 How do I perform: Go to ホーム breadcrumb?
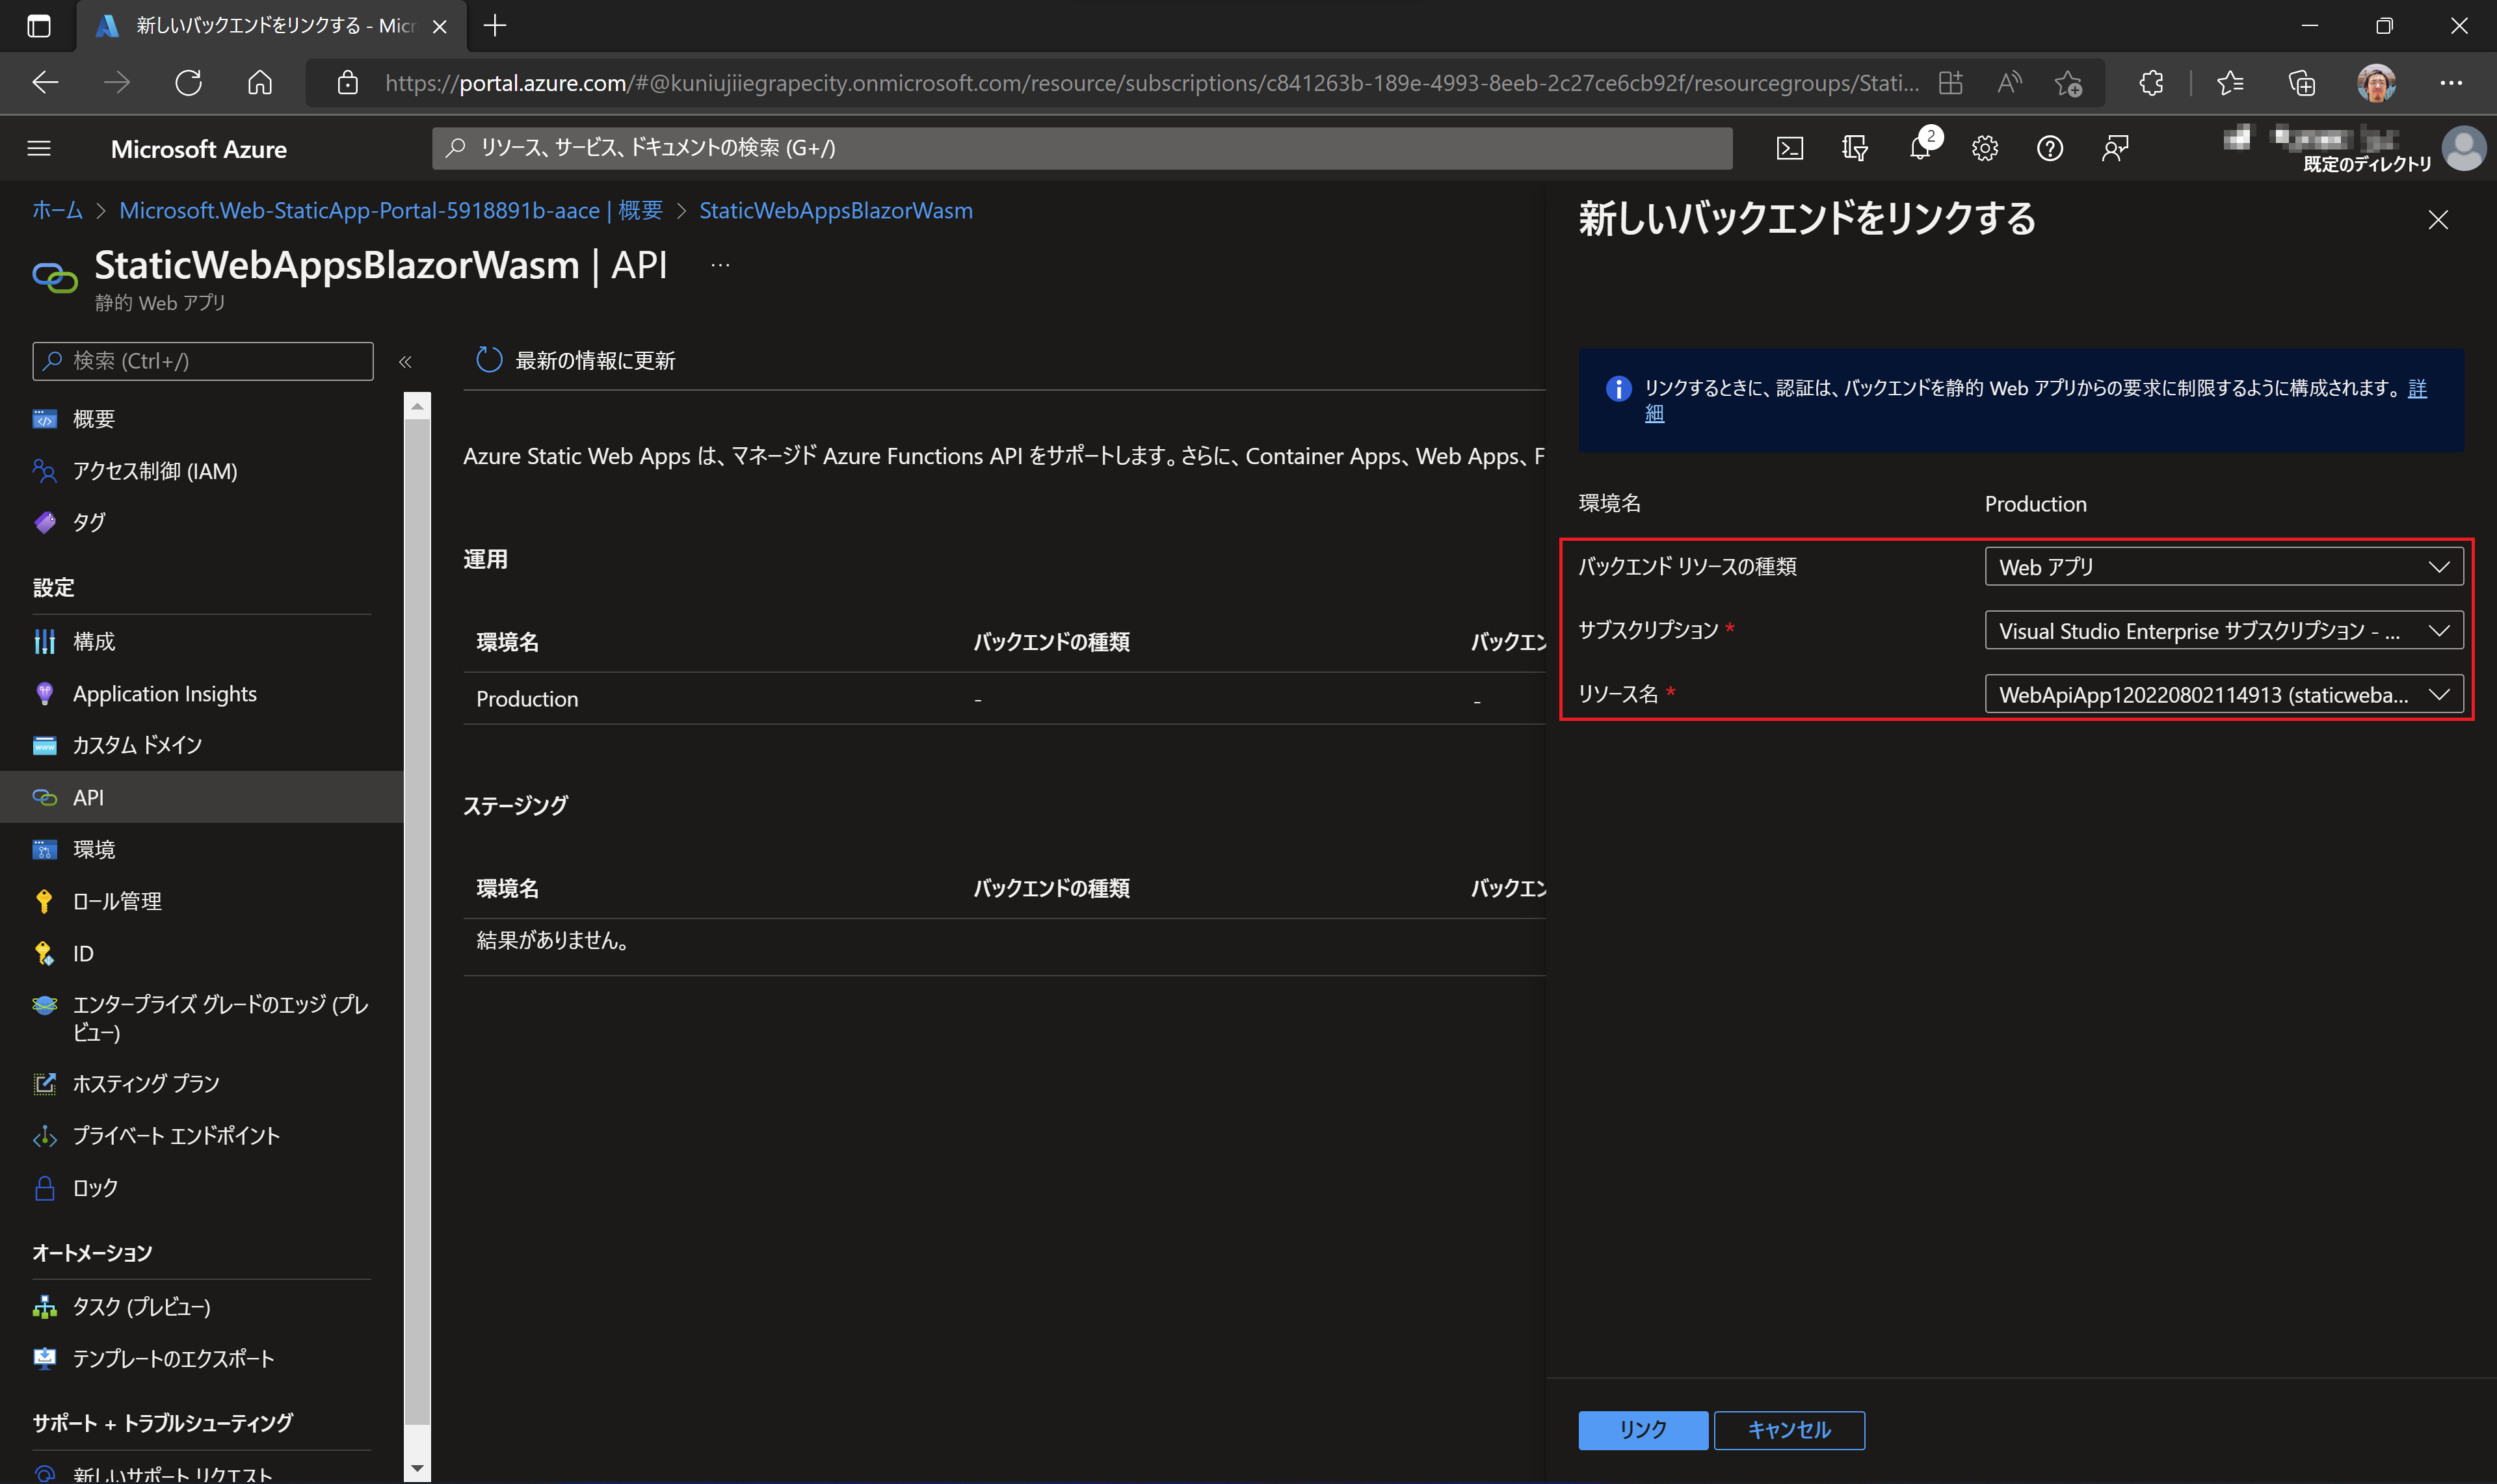pos(57,211)
